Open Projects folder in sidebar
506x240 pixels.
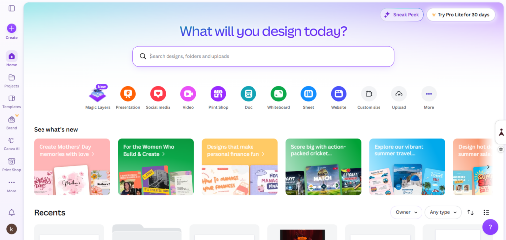[x=12, y=81]
